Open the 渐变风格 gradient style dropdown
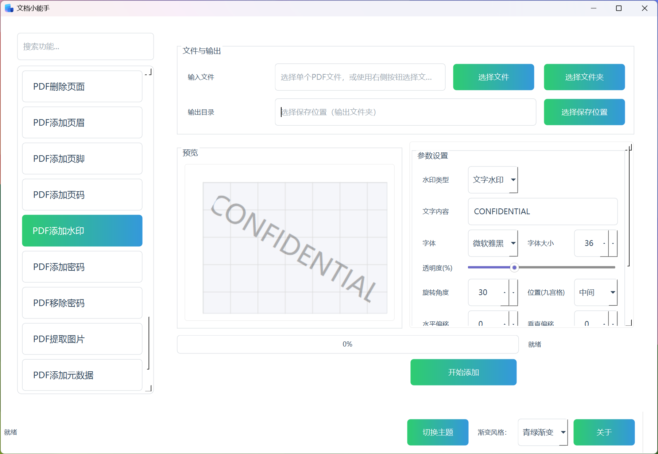The width and height of the screenshot is (658, 454). 542,433
